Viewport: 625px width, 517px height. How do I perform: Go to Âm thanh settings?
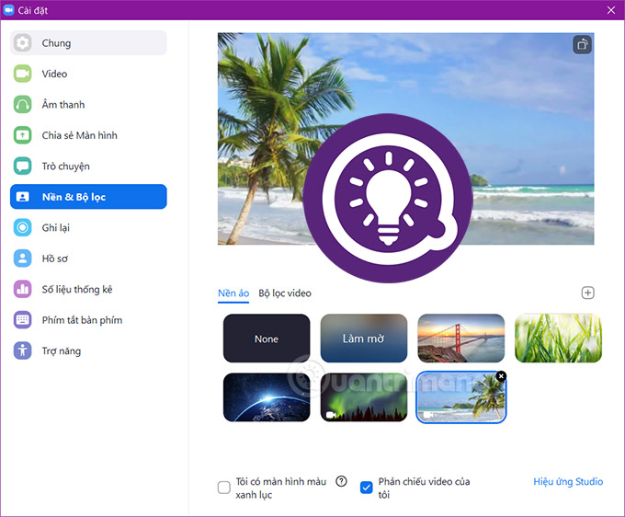(88, 105)
